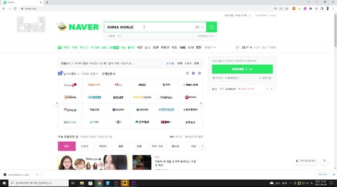Screen dimensions: 337x187
Task: Click the mail icon in service menu
Action: tap(60, 47)
